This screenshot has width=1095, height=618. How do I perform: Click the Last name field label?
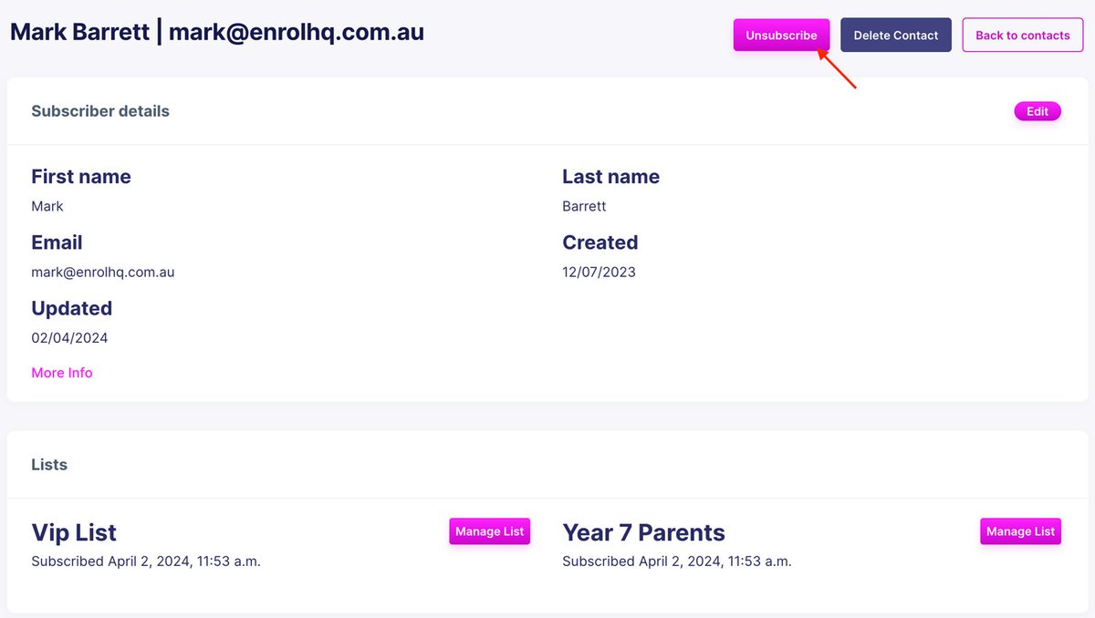pyautogui.click(x=610, y=177)
